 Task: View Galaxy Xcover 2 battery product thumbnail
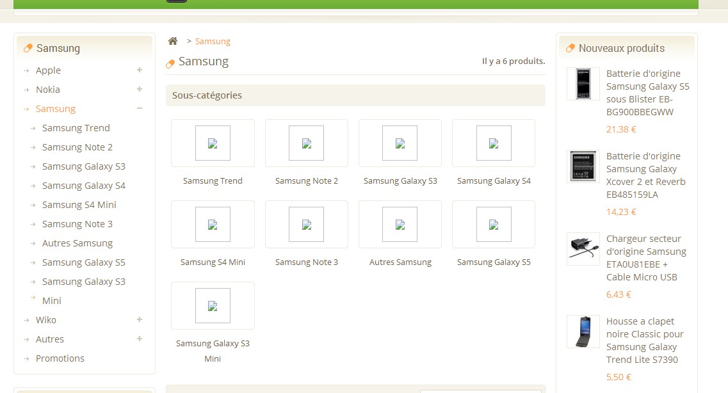(583, 166)
